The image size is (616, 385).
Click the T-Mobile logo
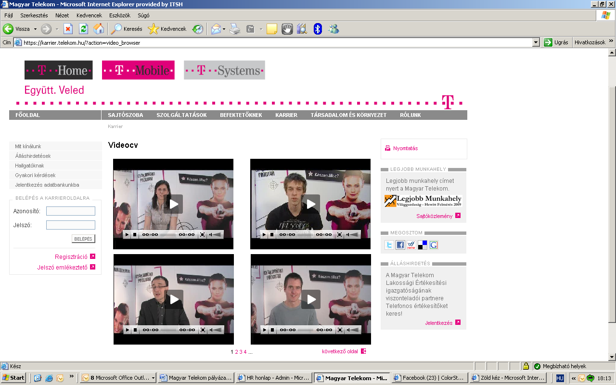pos(138,70)
